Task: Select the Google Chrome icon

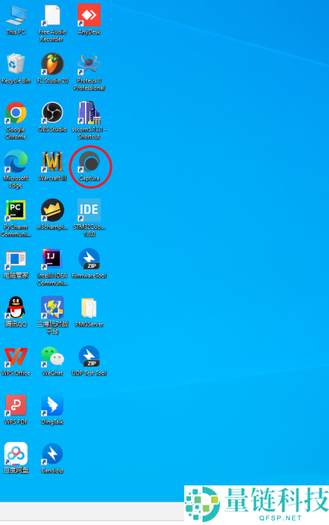Action: click(16, 121)
